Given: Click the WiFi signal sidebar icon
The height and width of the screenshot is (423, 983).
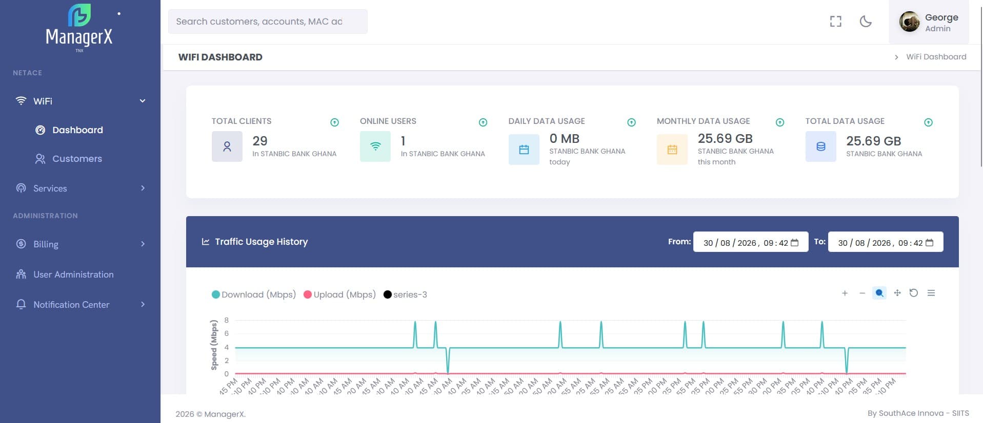Looking at the screenshot, I should point(21,101).
